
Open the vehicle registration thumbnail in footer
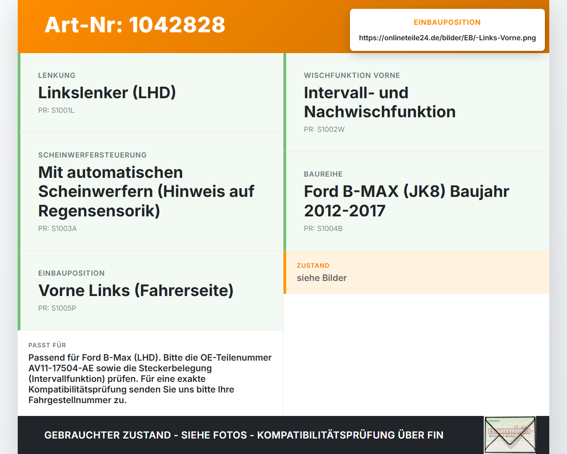click(510, 435)
